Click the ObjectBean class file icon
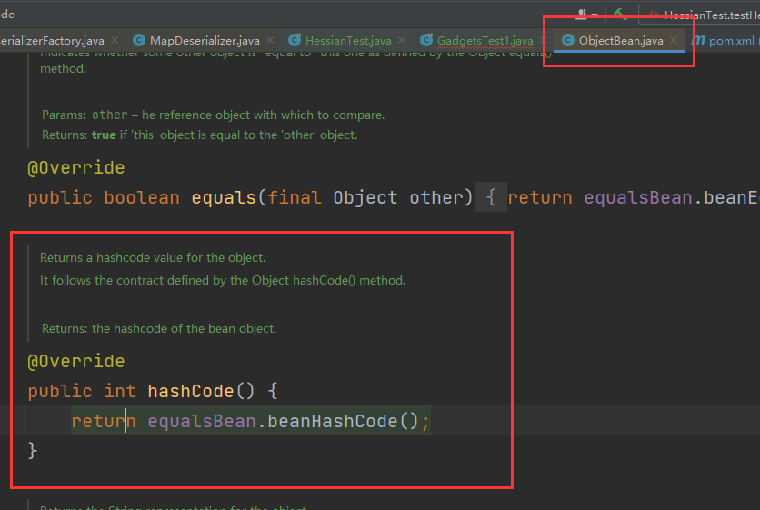The width and height of the screenshot is (760, 510). (x=567, y=40)
